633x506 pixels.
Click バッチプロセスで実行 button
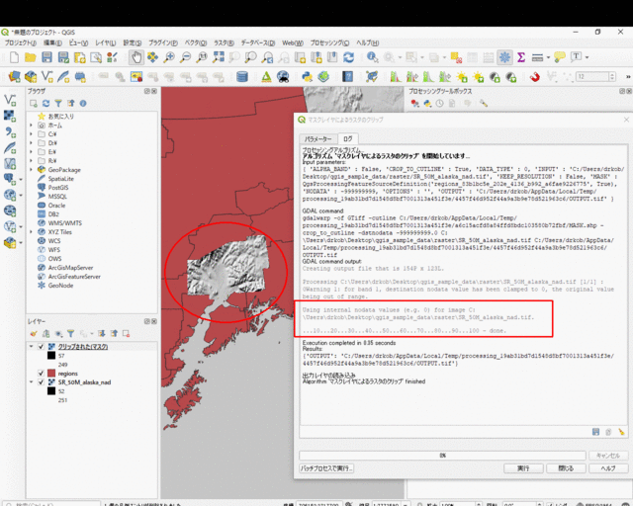[326, 468]
